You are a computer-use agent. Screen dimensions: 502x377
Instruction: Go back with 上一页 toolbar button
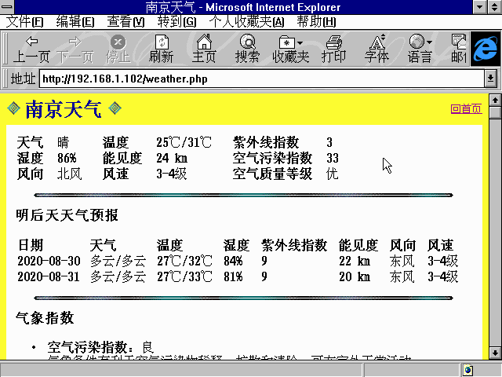(x=31, y=49)
